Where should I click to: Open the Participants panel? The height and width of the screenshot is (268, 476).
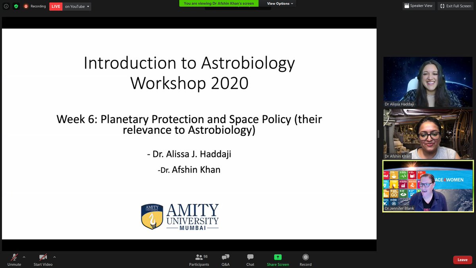pyautogui.click(x=199, y=260)
